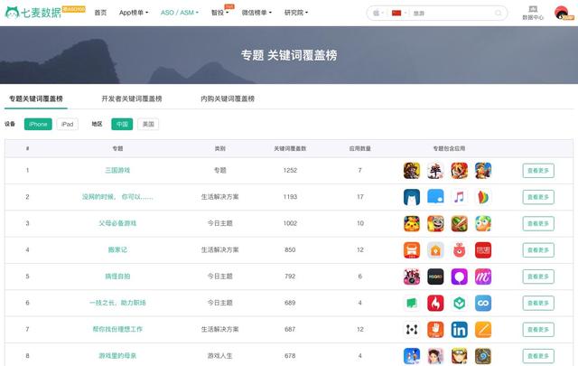Expand the App榜单 dropdown menu
Image resolution: width=578 pixels, height=366 pixels.
(x=135, y=13)
